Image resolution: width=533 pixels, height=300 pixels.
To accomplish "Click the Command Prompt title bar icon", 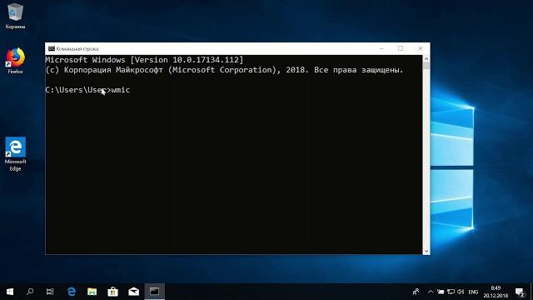I will (52, 48).
